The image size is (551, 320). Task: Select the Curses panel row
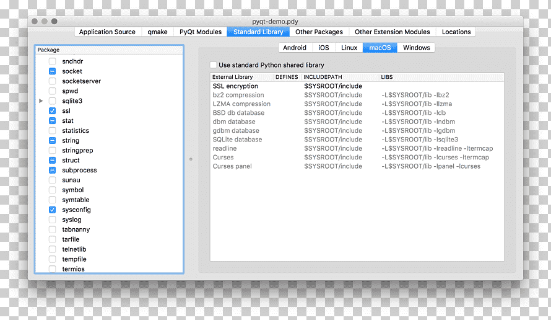click(x=357, y=166)
